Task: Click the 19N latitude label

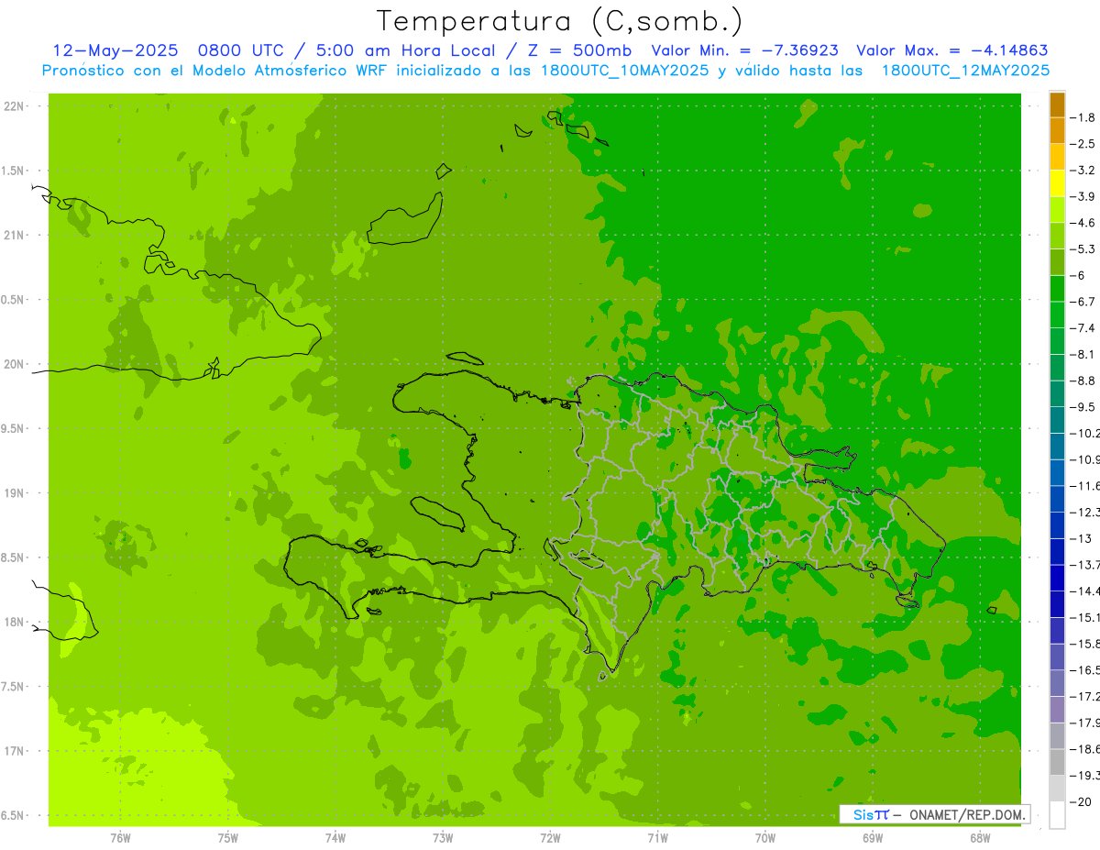Action: (x=15, y=493)
